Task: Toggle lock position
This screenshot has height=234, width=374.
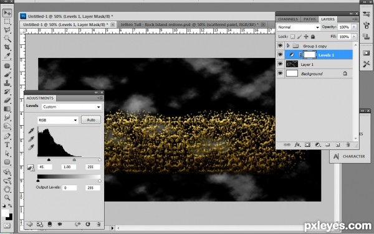Action: click(306, 37)
